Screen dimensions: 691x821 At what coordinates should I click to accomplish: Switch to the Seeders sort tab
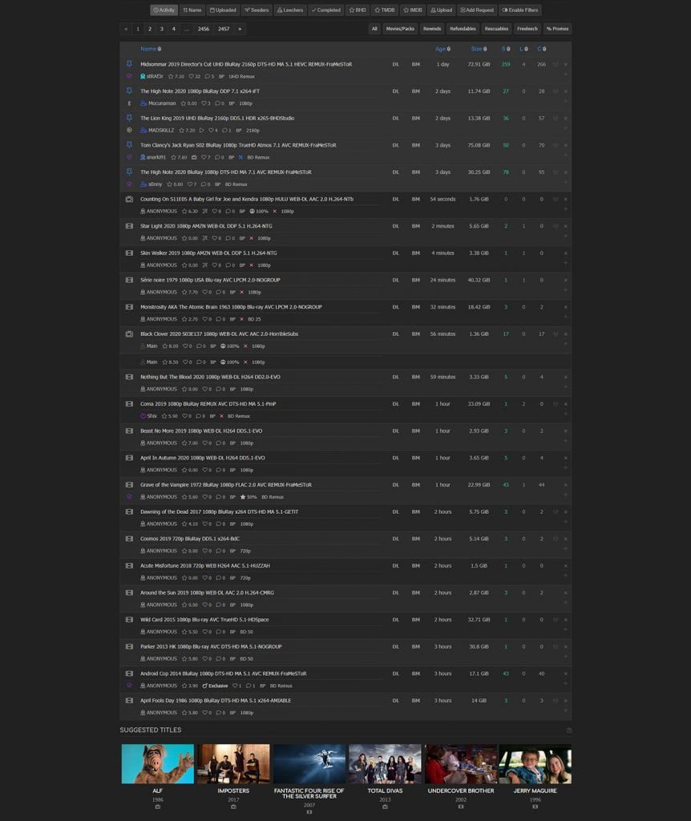coord(257,10)
